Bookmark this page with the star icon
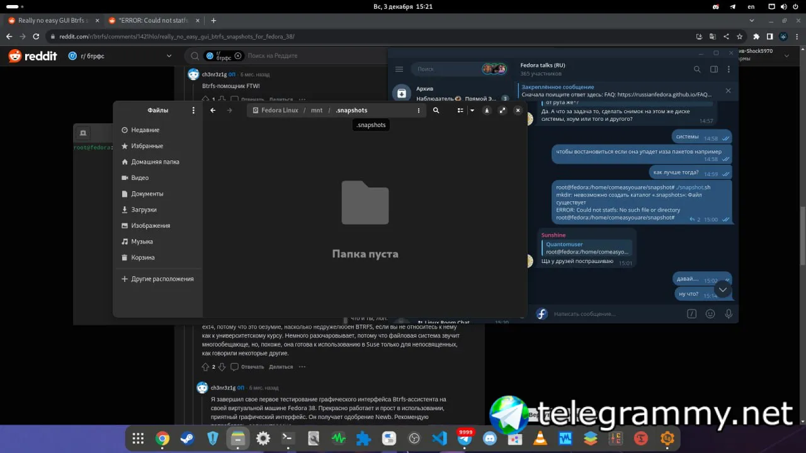The height and width of the screenshot is (453, 806). tap(741, 36)
